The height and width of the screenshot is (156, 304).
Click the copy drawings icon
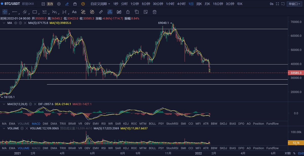pos(137,12)
